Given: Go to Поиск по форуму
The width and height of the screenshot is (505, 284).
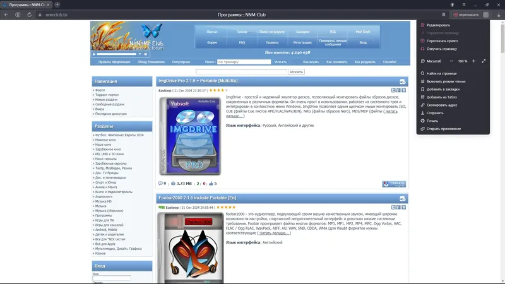Looking at the screenshot, I should (x=272, y=32).
